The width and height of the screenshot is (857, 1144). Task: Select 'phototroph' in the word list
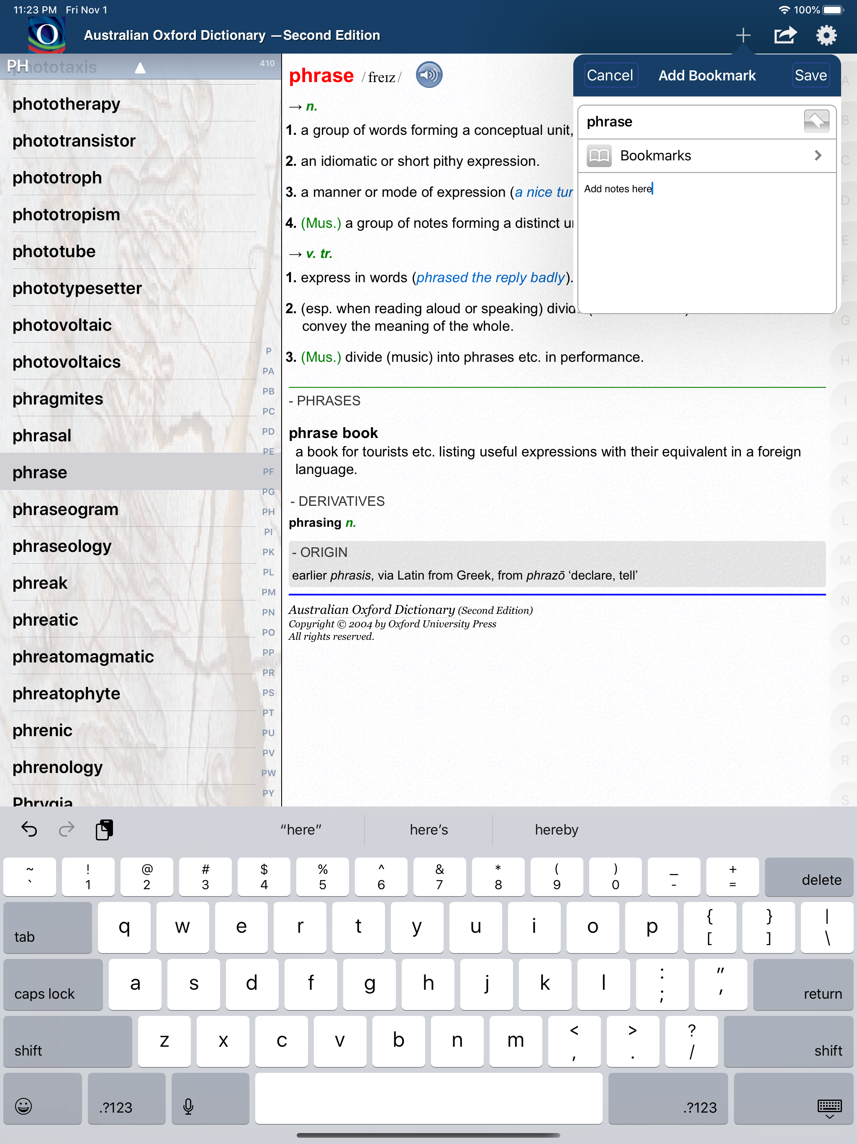click(134, 178)
